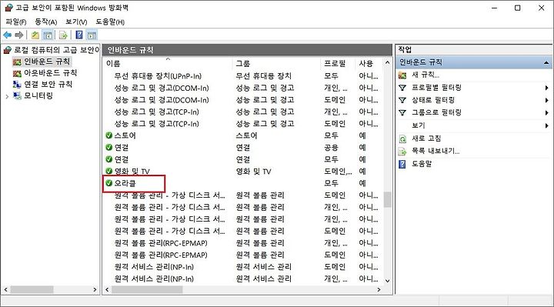Screen dimensions: 554x307
Task: Select the root 로컬 컴퓨터의 고급 보안 node
Action: coord(56,51)
